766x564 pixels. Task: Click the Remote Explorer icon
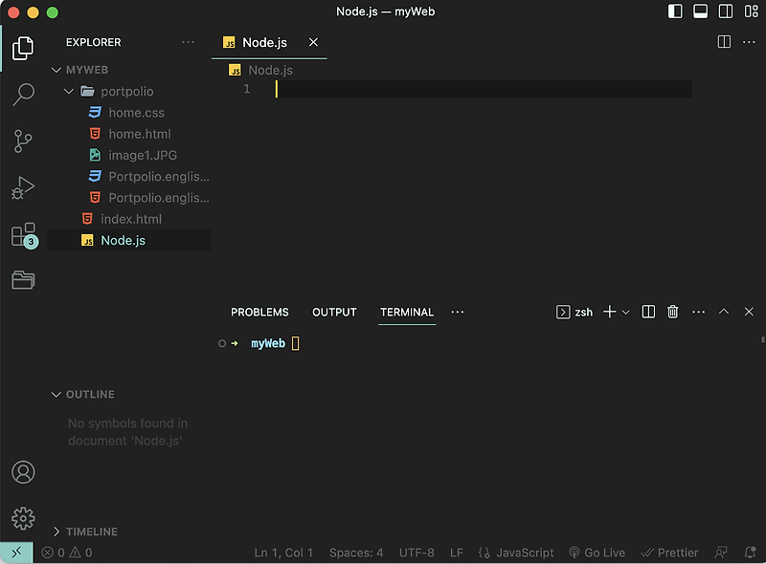(x=23, y=279)
